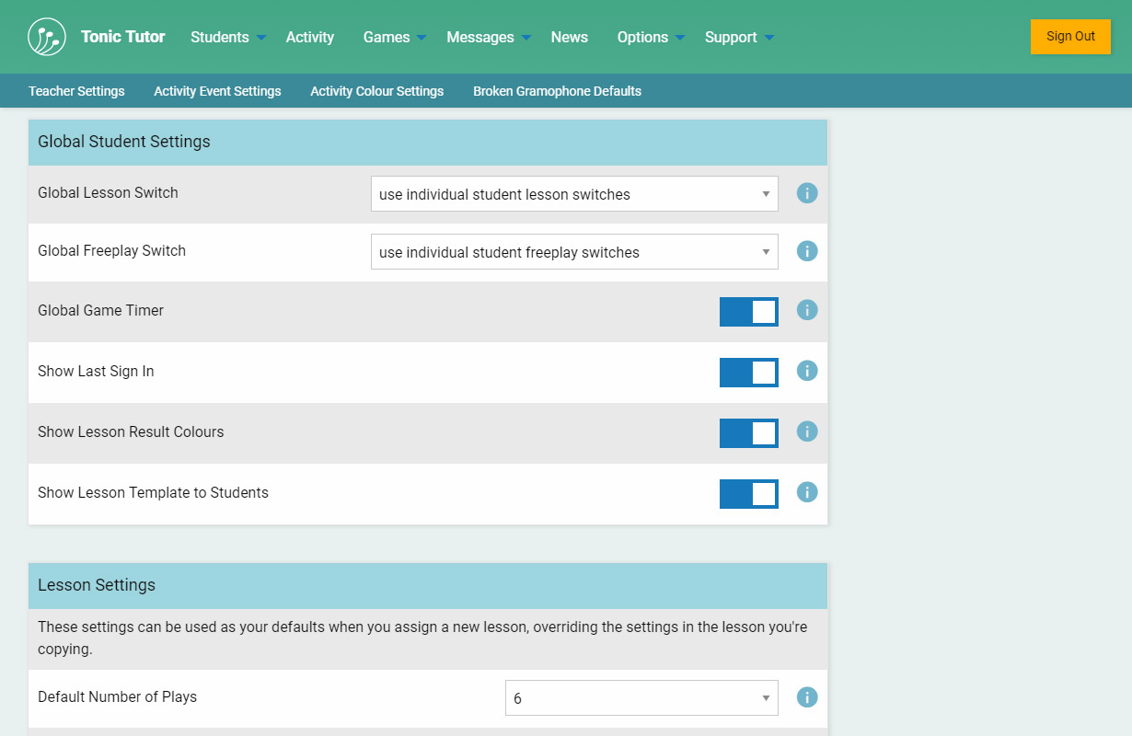This screenshot has height=736, width=1132.
Task: Toggle the Global Game Timer switch
Action: tap(748, 312)
